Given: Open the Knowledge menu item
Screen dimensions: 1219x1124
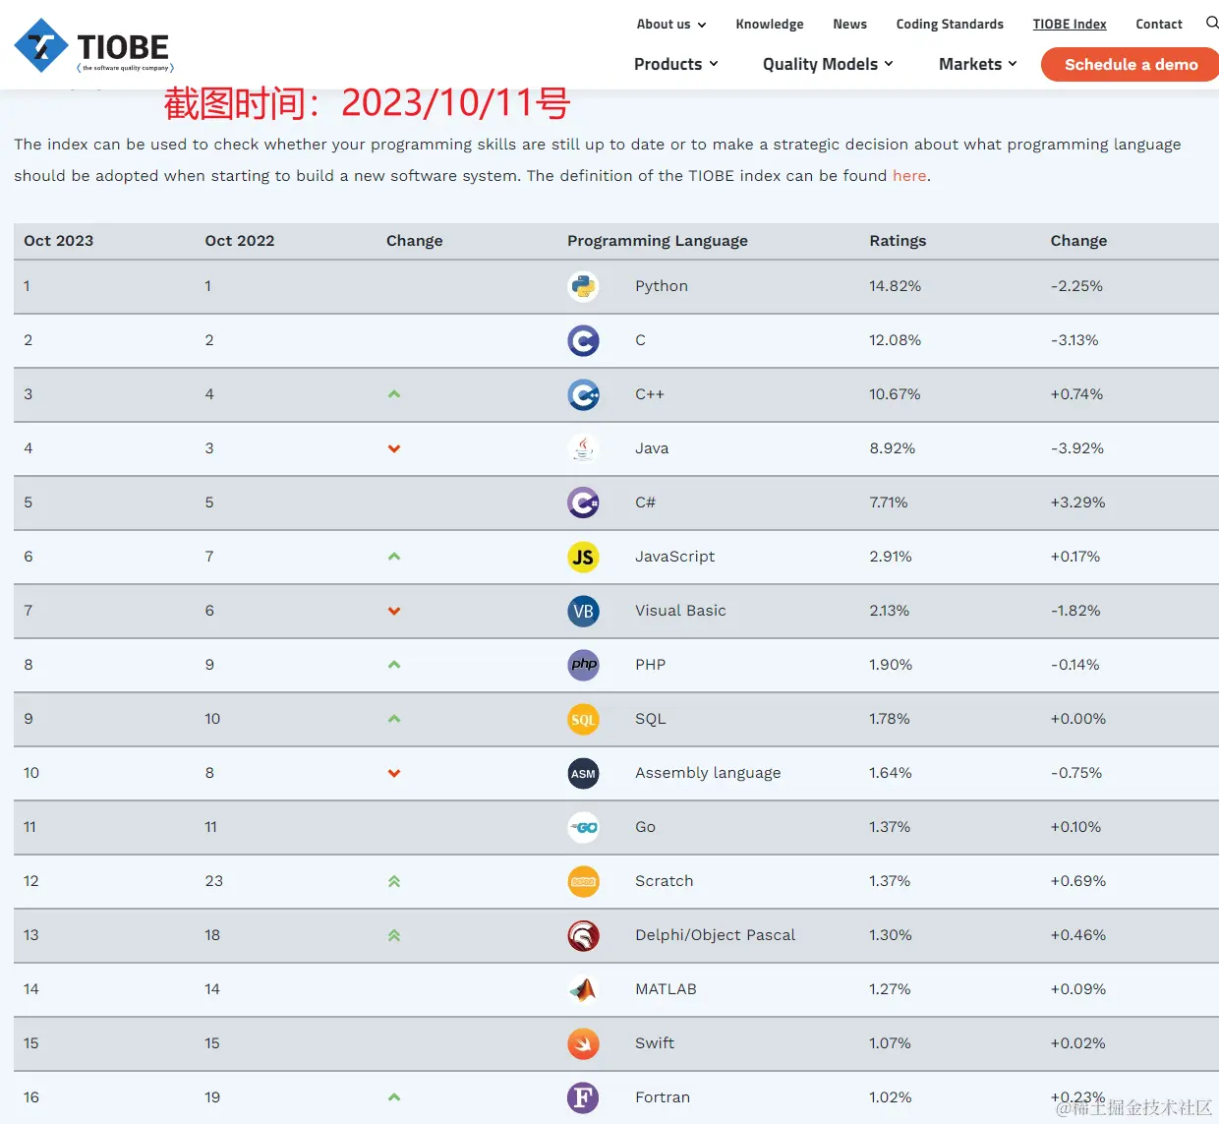Looking at the screenshot, I should point(770,24).
